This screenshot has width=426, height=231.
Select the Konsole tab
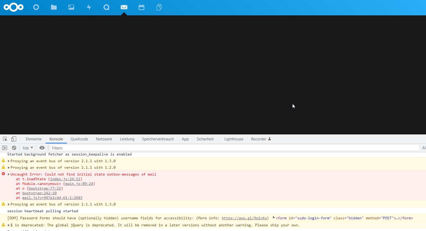56,139
